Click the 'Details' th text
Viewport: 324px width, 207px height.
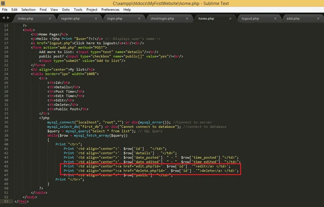tap(63, 87)
